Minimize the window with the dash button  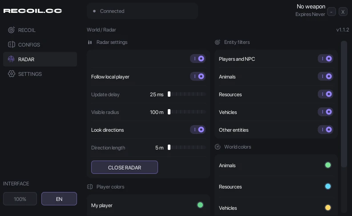coord(332,12)
